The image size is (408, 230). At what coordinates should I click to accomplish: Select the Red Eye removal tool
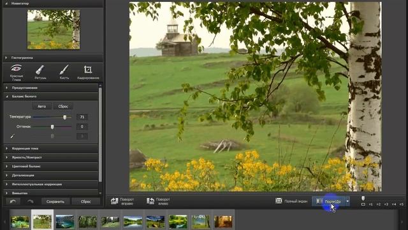click(17, 72)
